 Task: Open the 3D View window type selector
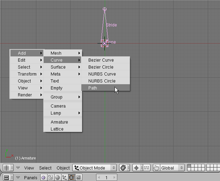click(x=8, y=168)
